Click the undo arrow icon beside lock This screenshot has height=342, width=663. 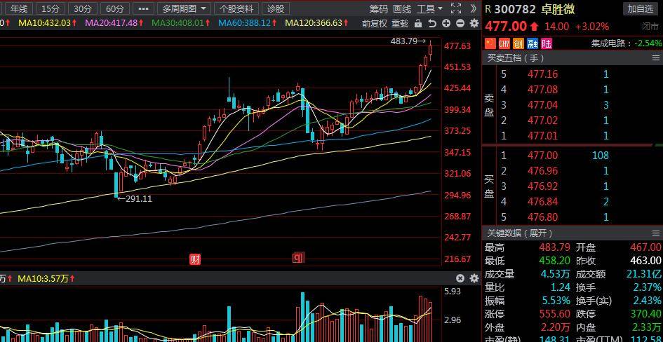432,23
